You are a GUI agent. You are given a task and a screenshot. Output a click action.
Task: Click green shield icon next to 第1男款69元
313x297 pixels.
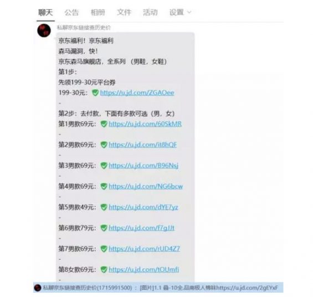104,124
